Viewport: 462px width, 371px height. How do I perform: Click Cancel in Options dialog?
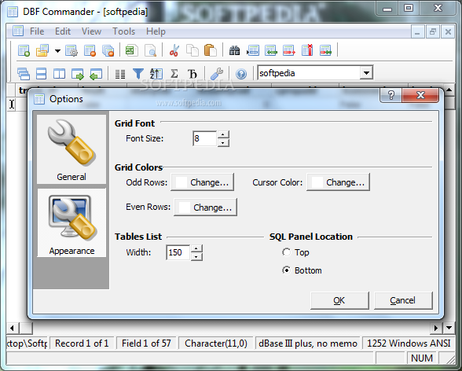tap(403, 300)
